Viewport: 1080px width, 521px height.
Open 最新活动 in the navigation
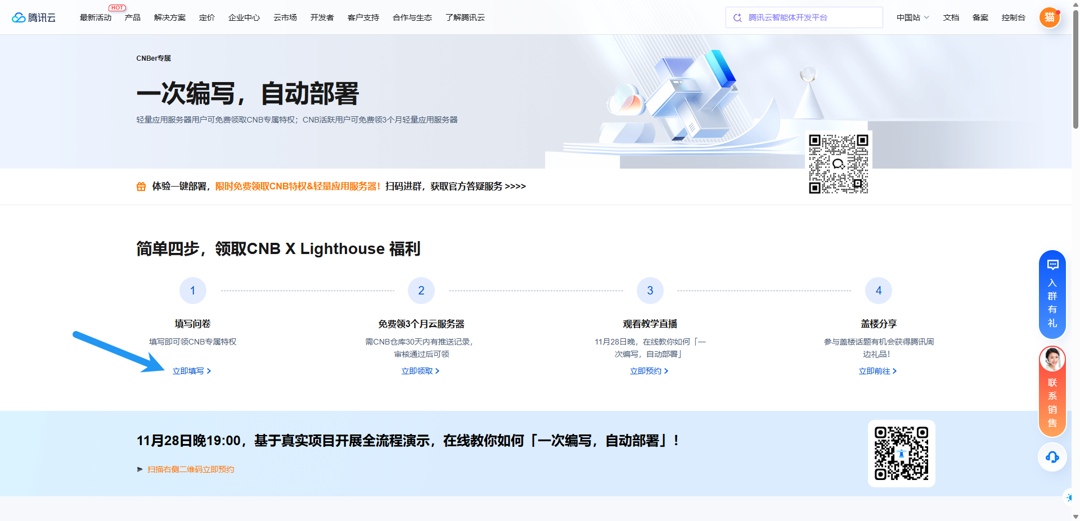[x=96, y=17]
